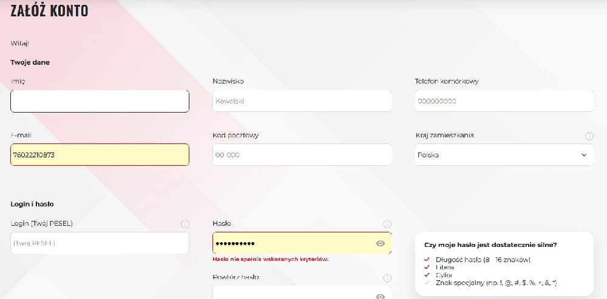
Task: Click the Powtórz hasło input field
Action: click(302, 292)
